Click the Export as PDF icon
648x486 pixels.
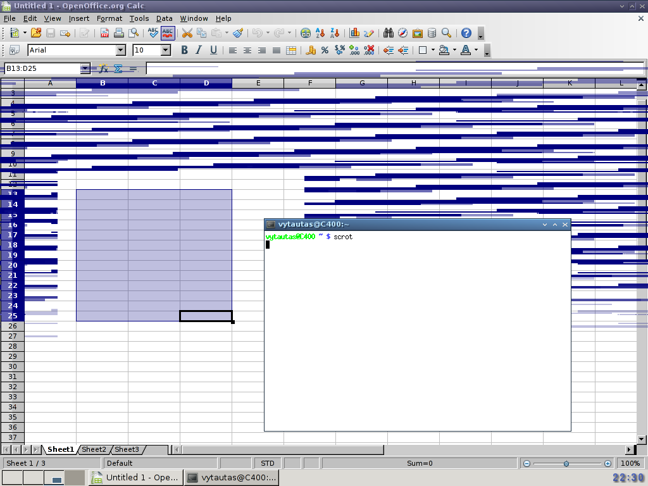[104, 33]
